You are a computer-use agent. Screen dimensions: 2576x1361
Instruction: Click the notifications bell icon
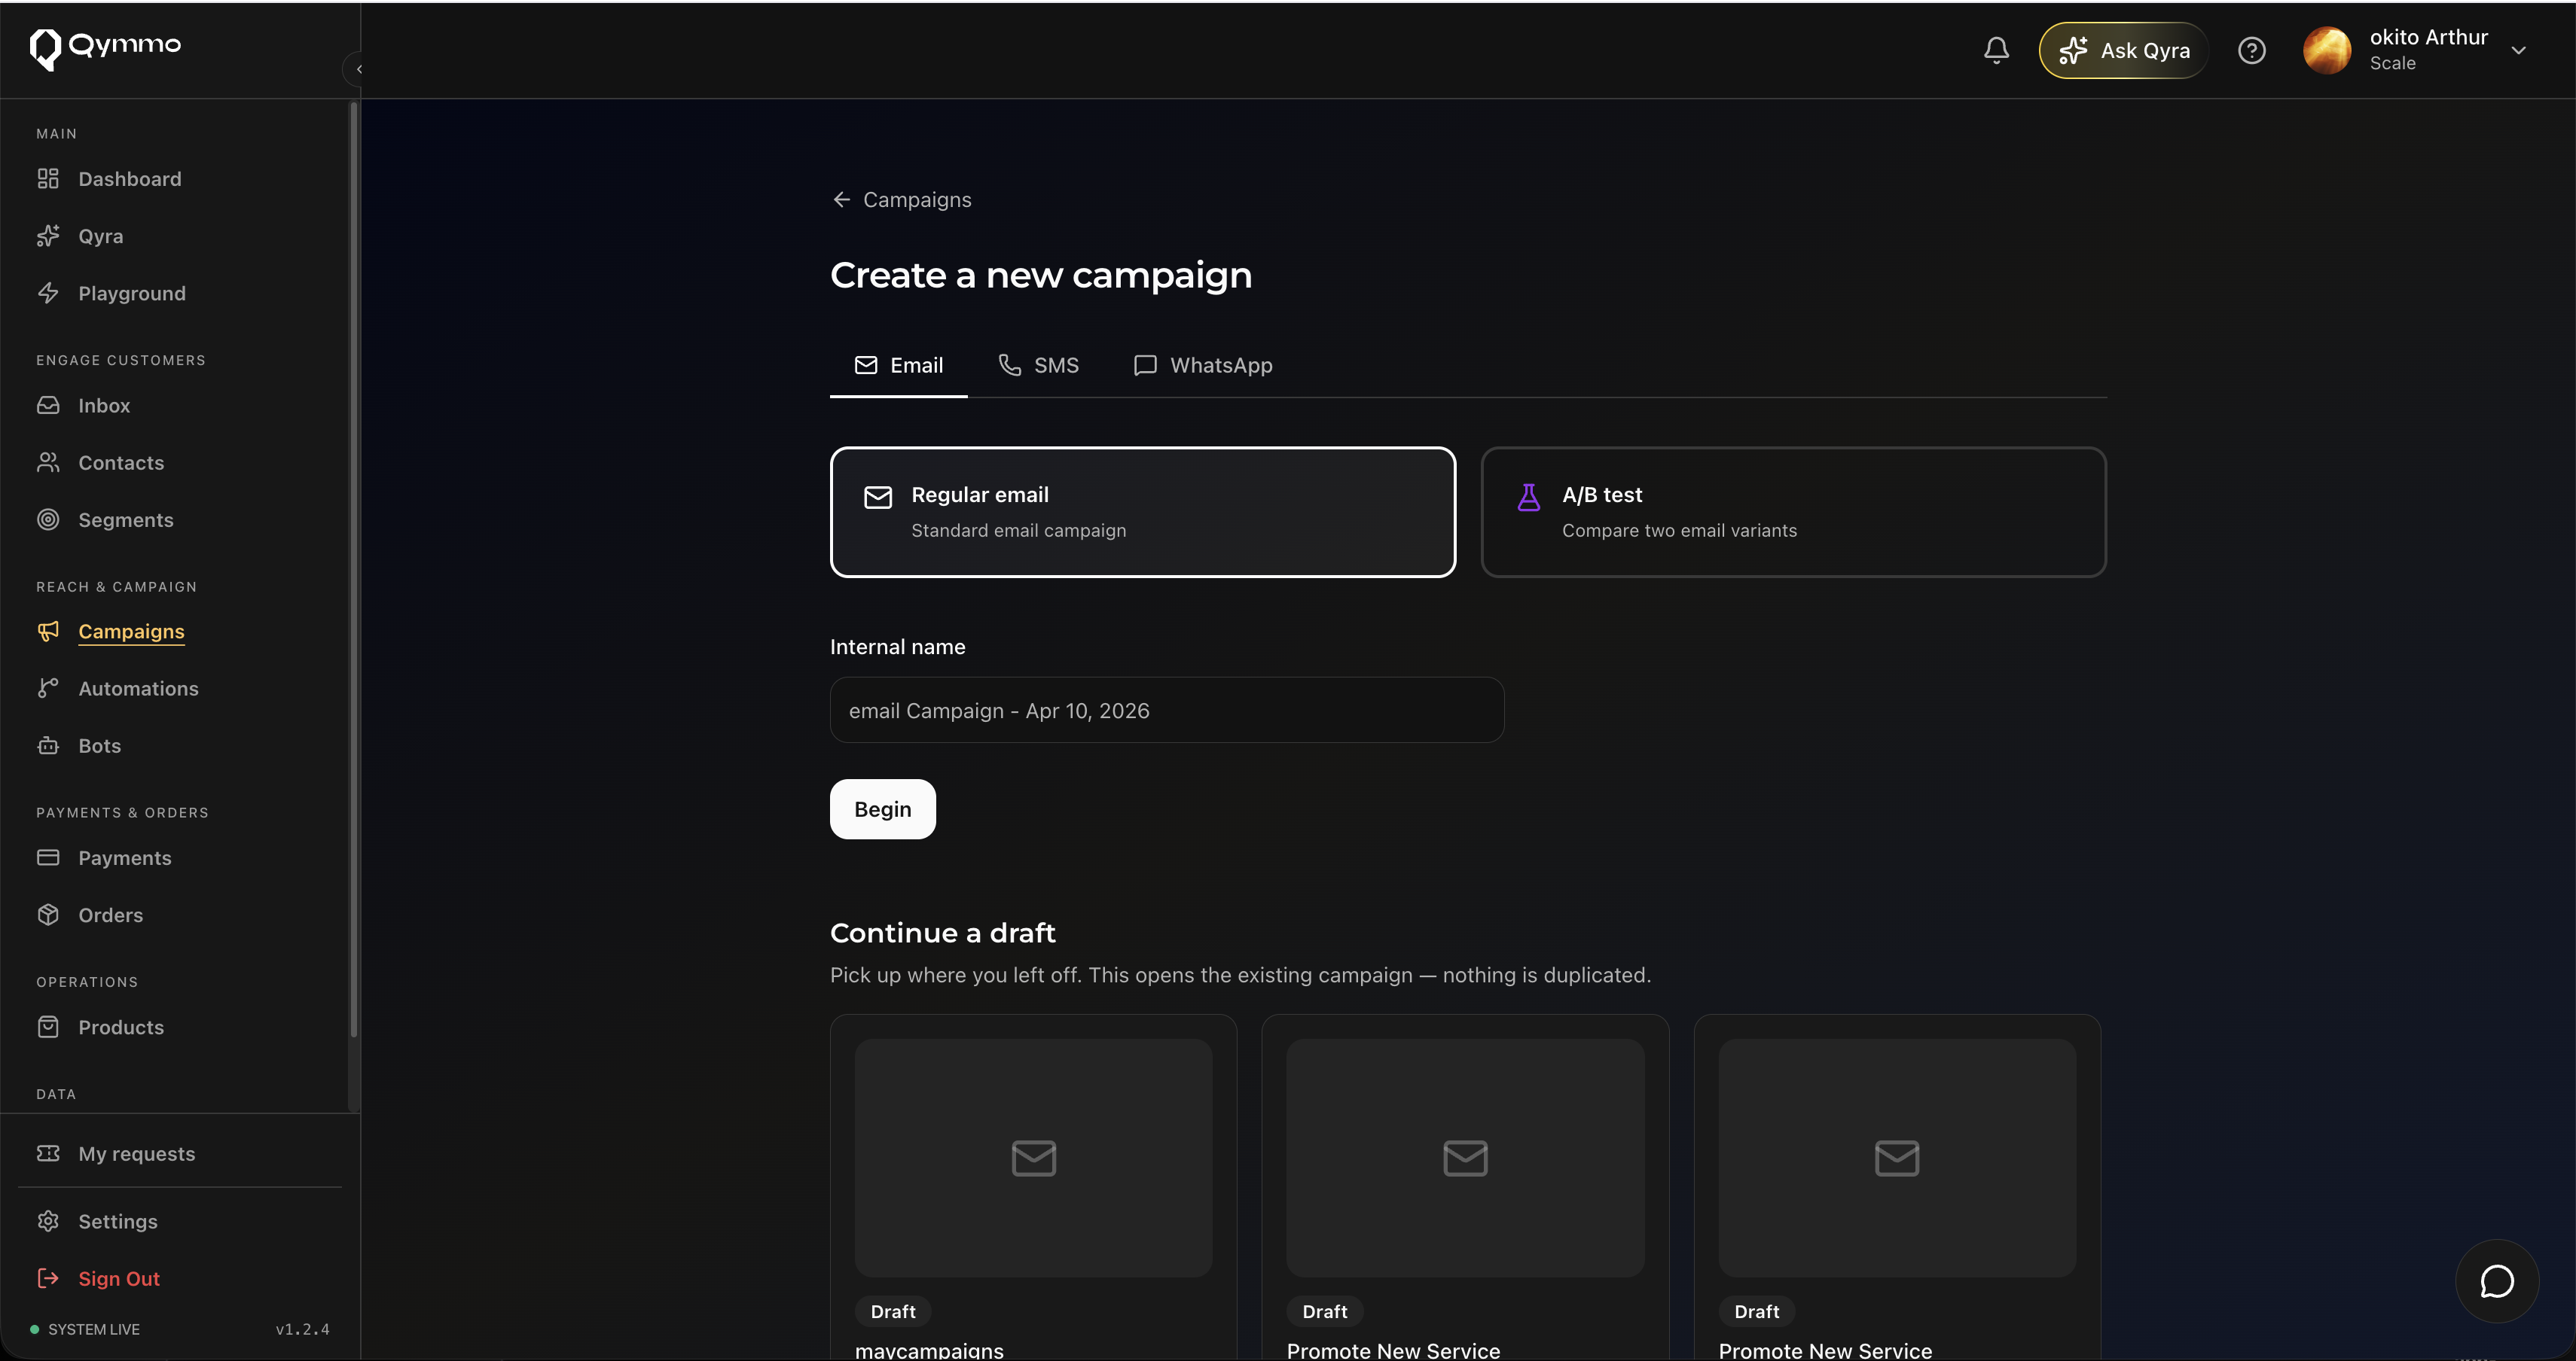click(1996, 50)
